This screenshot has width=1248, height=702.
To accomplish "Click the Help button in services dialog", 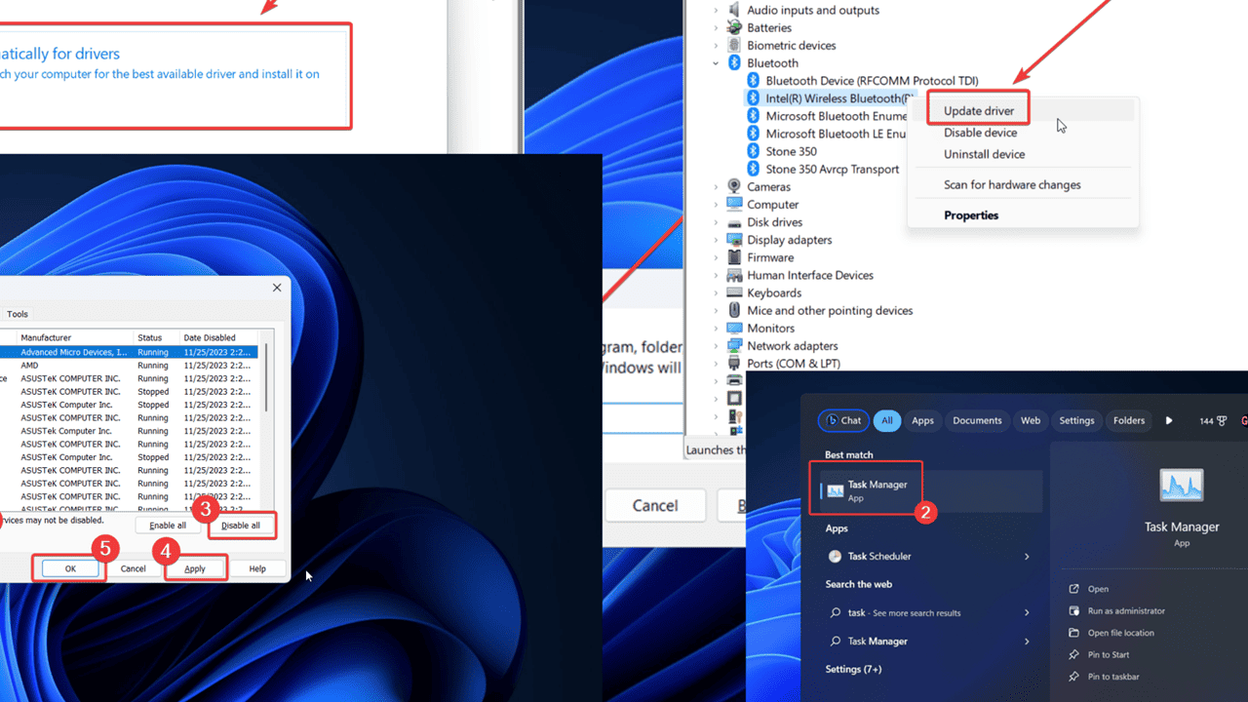I will [257, 568].
